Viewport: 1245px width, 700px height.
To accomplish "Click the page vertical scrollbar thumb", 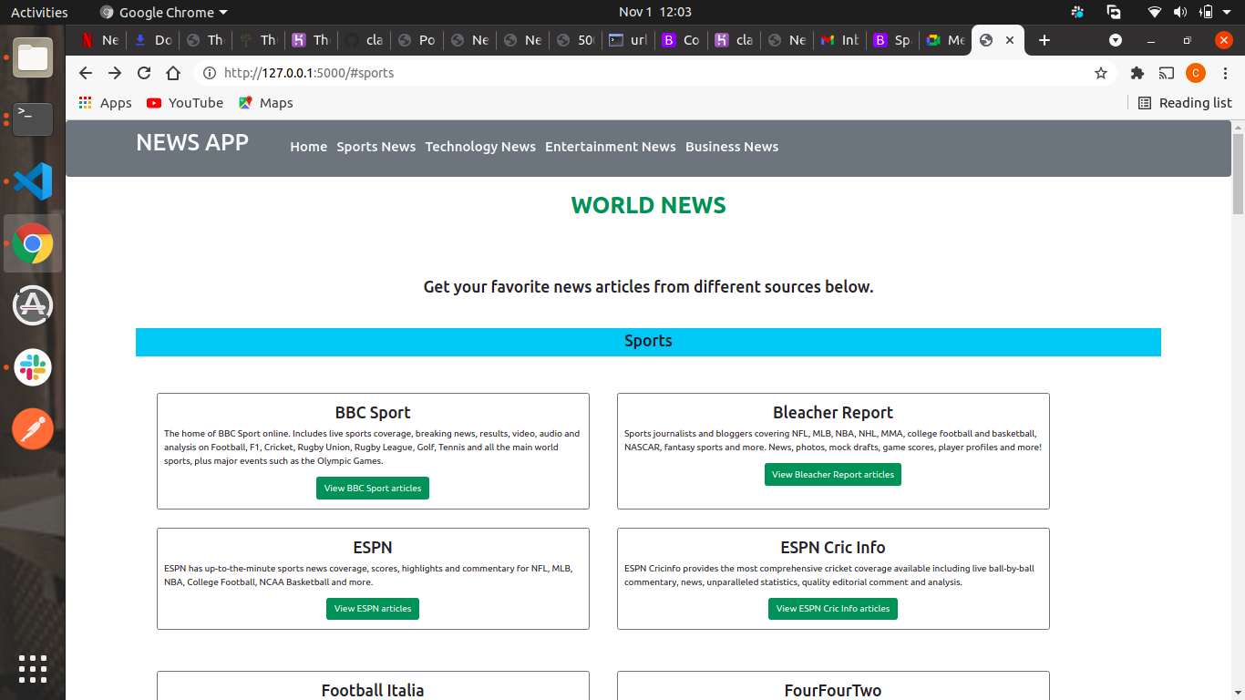I will click(x=1238, y=173).
